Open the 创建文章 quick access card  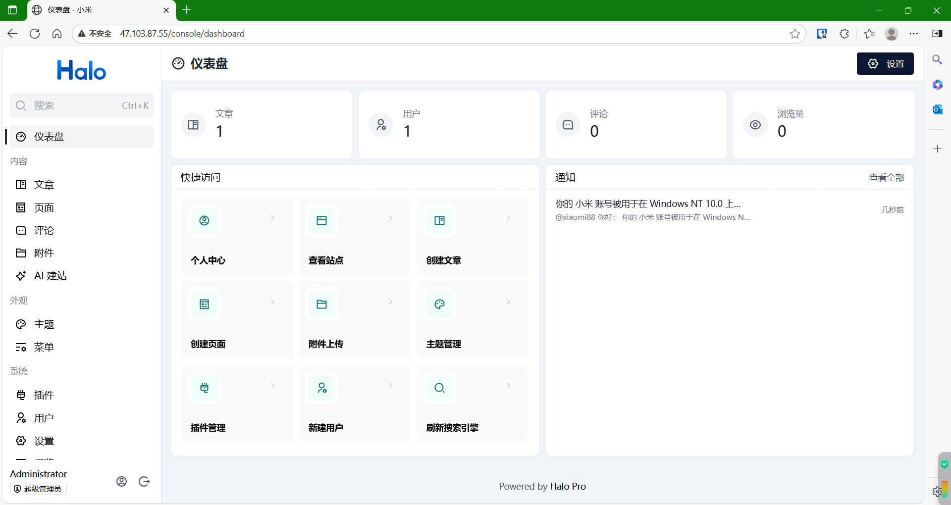coord(473,237)
